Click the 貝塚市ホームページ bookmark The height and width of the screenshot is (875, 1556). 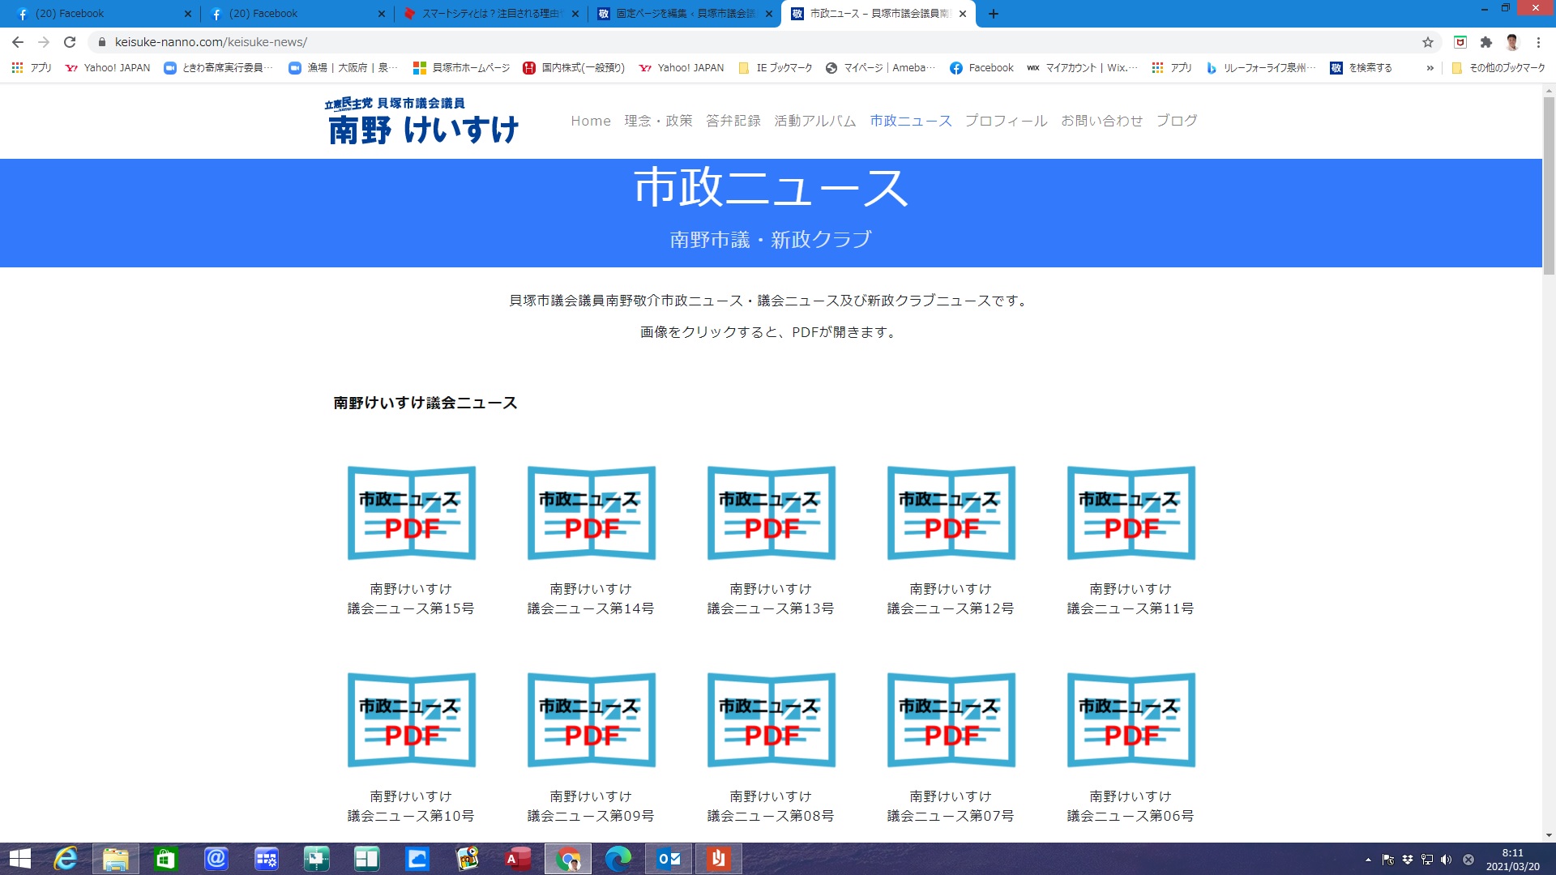461,68
